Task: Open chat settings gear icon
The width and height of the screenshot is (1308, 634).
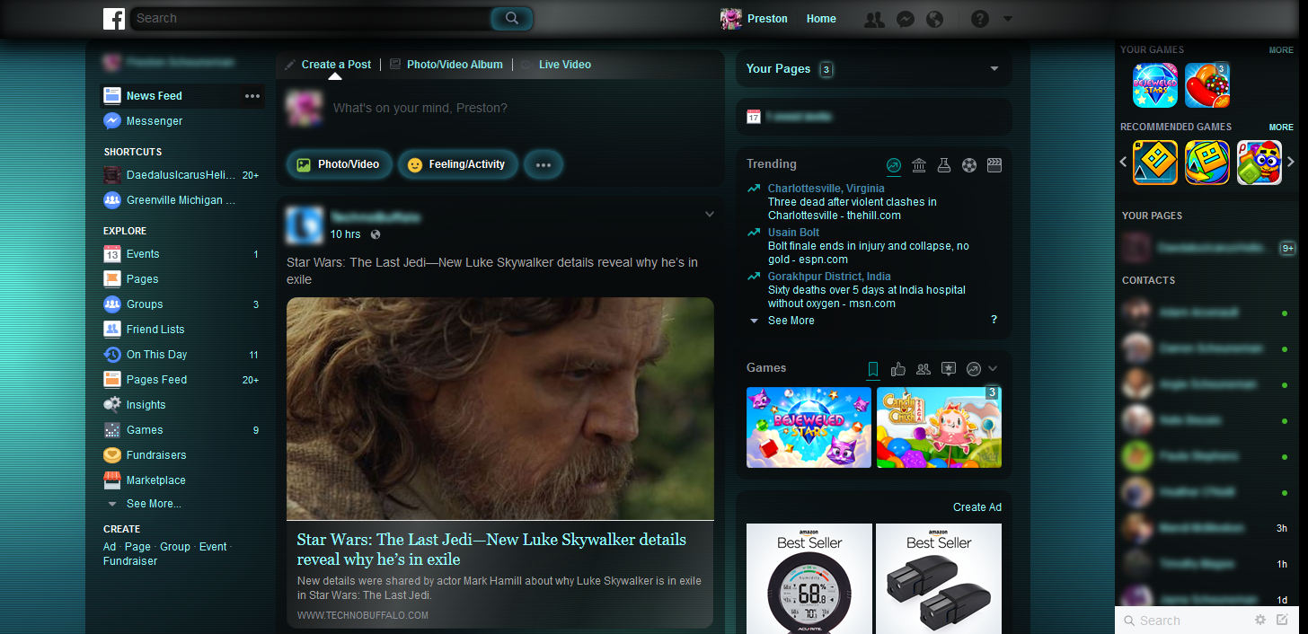Action: click(x=1260, y=620)
